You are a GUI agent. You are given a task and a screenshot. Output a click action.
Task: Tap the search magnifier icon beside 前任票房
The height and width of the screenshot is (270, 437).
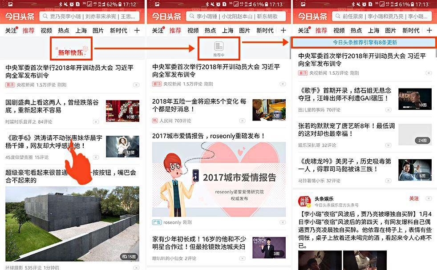tap(338, 16)
